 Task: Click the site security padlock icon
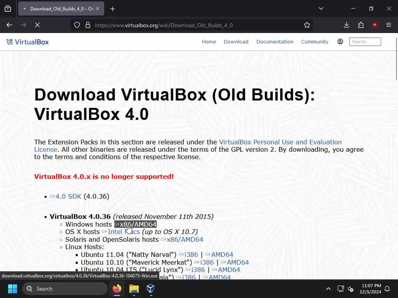tap(88, 25)
